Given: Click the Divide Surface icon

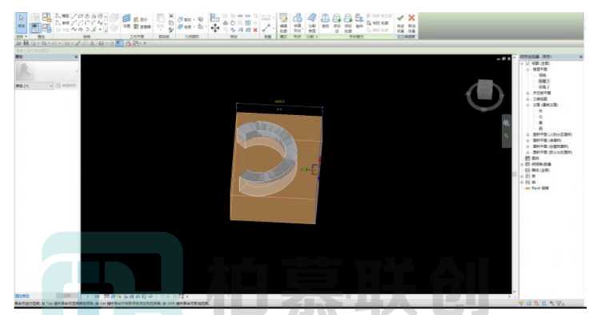Looking at the screenshot, I should click(312, 18).
